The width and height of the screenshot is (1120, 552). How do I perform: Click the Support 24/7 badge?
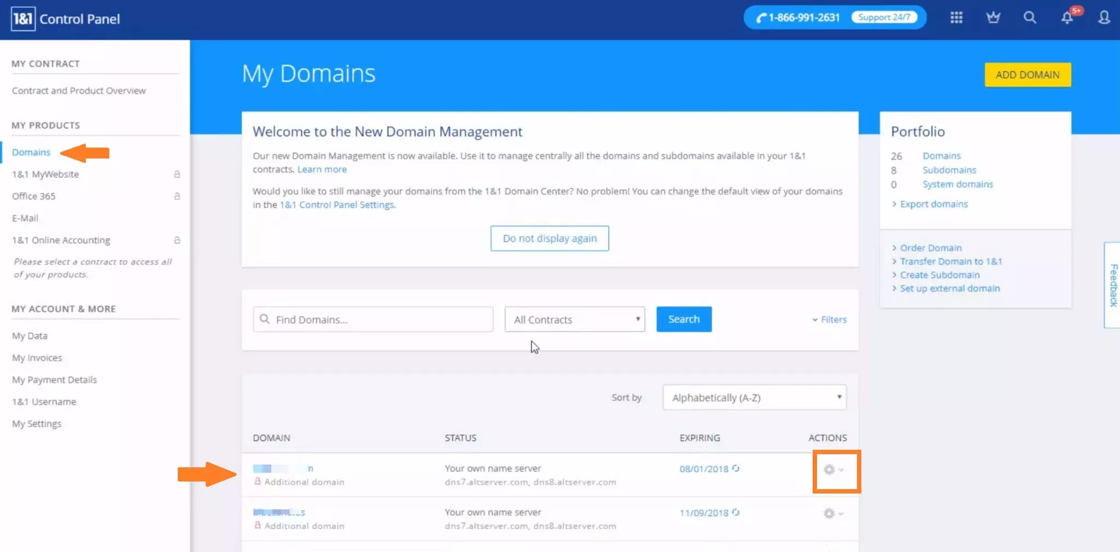[x=884, y=17]
